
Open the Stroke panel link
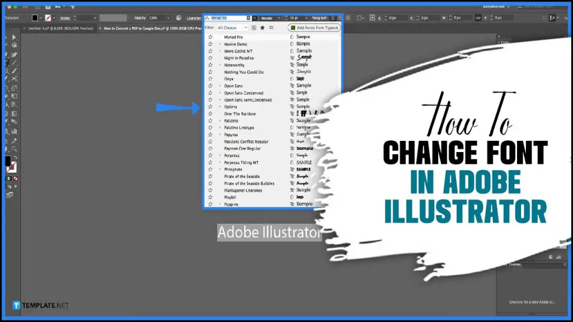65,18
